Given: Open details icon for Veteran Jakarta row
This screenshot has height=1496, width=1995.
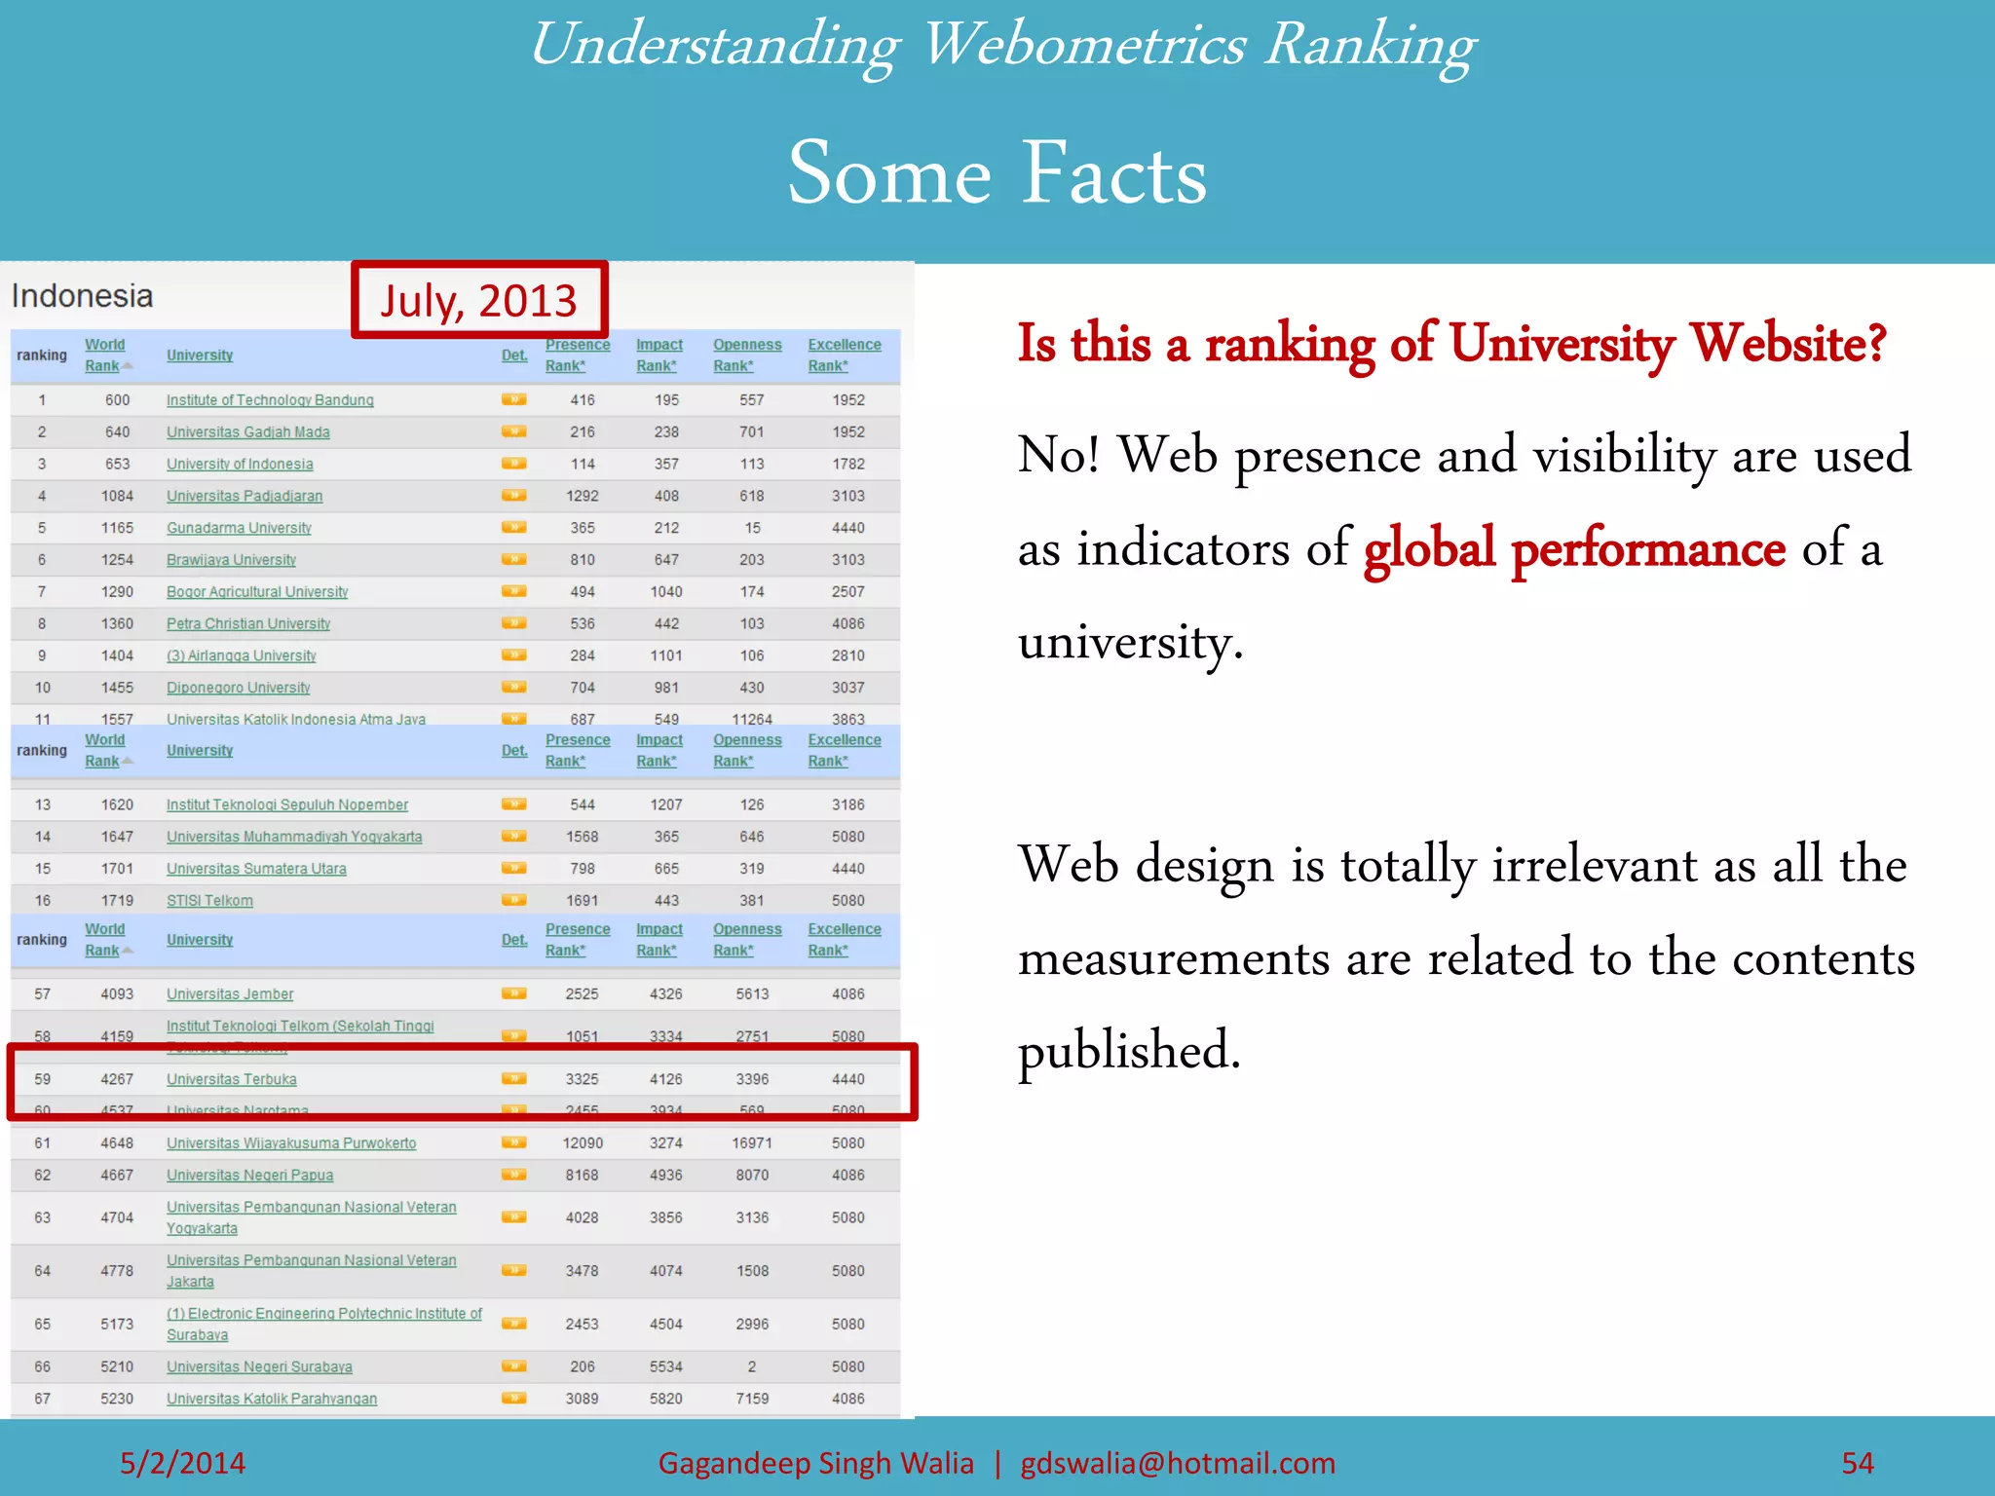Looking at the screenshot, I should point(513,1270).
